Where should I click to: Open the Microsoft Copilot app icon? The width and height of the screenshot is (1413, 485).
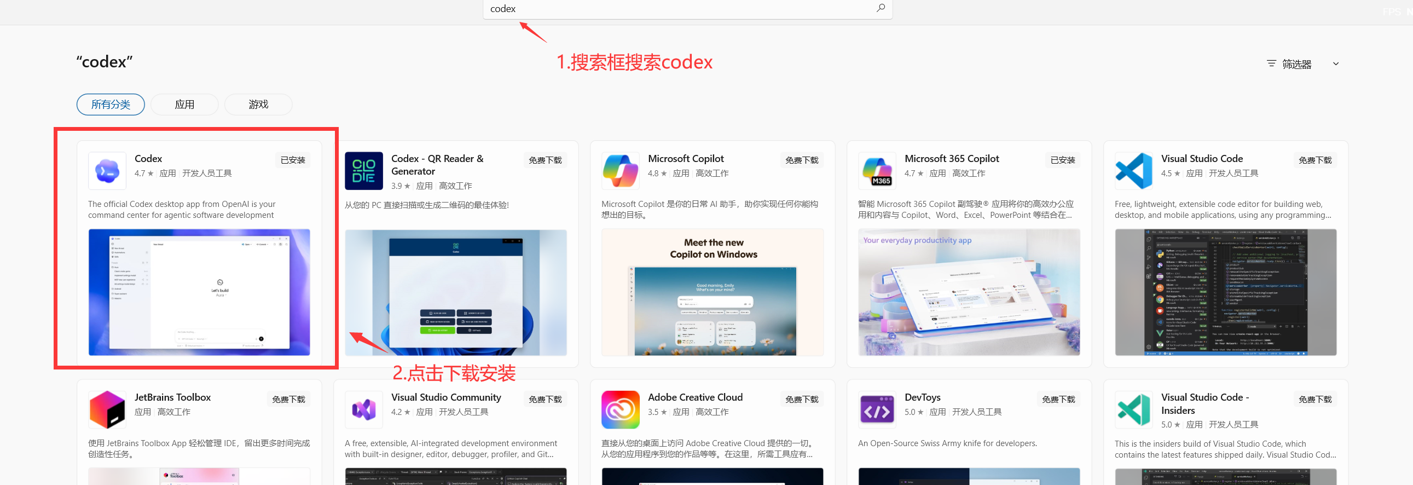pos(621,171)
